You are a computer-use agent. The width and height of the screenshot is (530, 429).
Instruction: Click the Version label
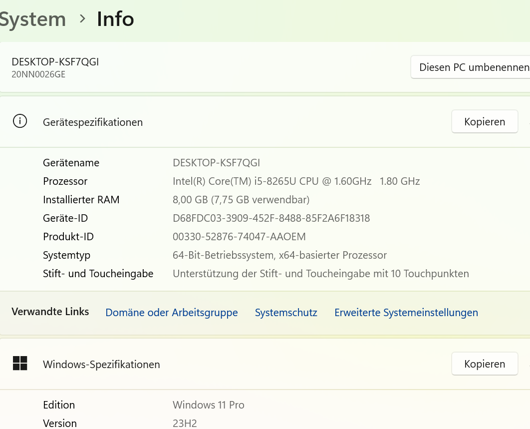(x=60, y=423)
